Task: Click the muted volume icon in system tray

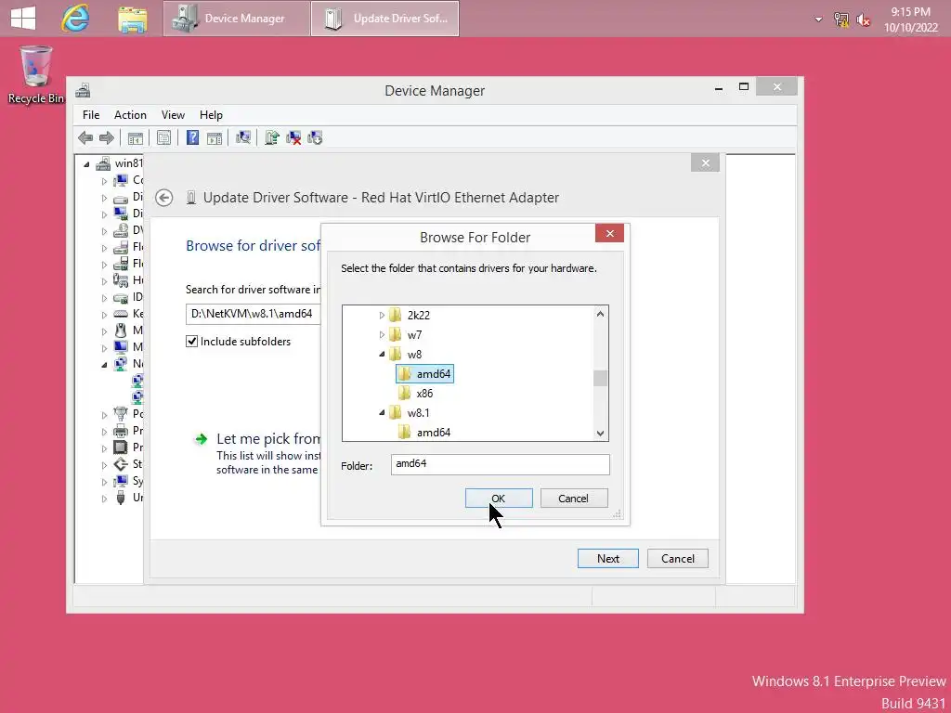Action: 864,19
